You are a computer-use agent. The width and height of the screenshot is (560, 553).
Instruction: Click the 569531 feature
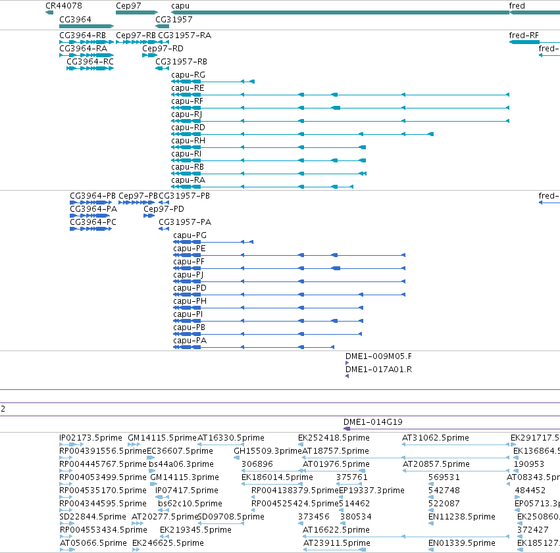tap(431, 484)
